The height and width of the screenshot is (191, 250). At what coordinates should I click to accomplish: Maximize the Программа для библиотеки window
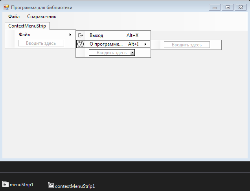(228, 7)
